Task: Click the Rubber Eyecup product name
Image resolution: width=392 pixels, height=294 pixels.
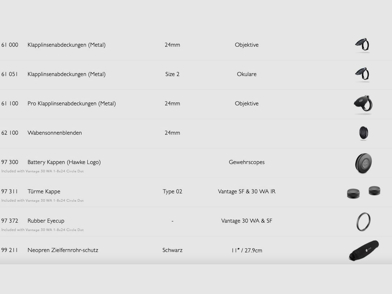Action: pos(46,221)
